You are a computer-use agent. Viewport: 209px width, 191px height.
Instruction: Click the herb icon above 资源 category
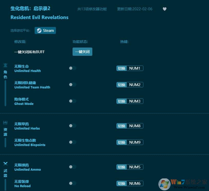click(x=5, y=122)
